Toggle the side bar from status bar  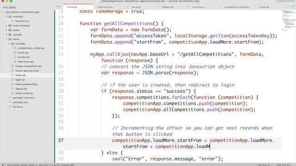click(x=3, y=165)
